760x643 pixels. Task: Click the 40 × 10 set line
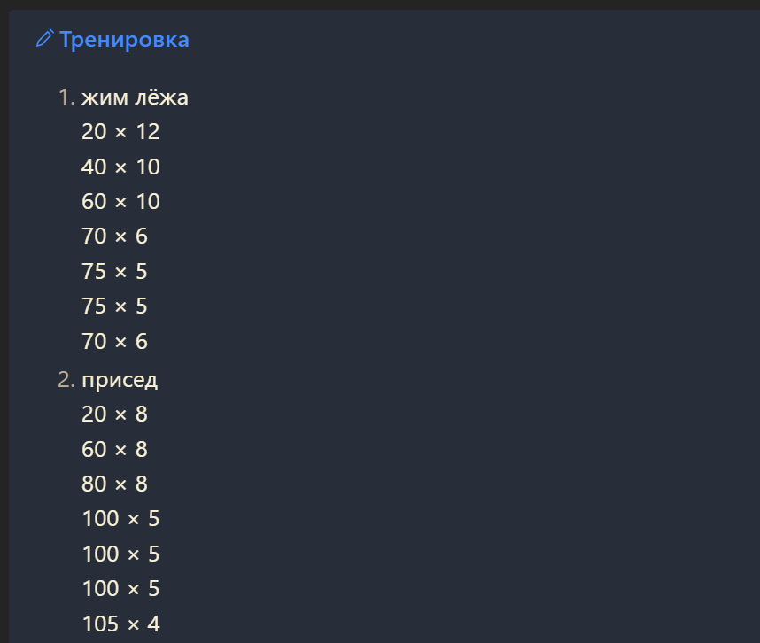pyautogui.click(x=120, y=167)
